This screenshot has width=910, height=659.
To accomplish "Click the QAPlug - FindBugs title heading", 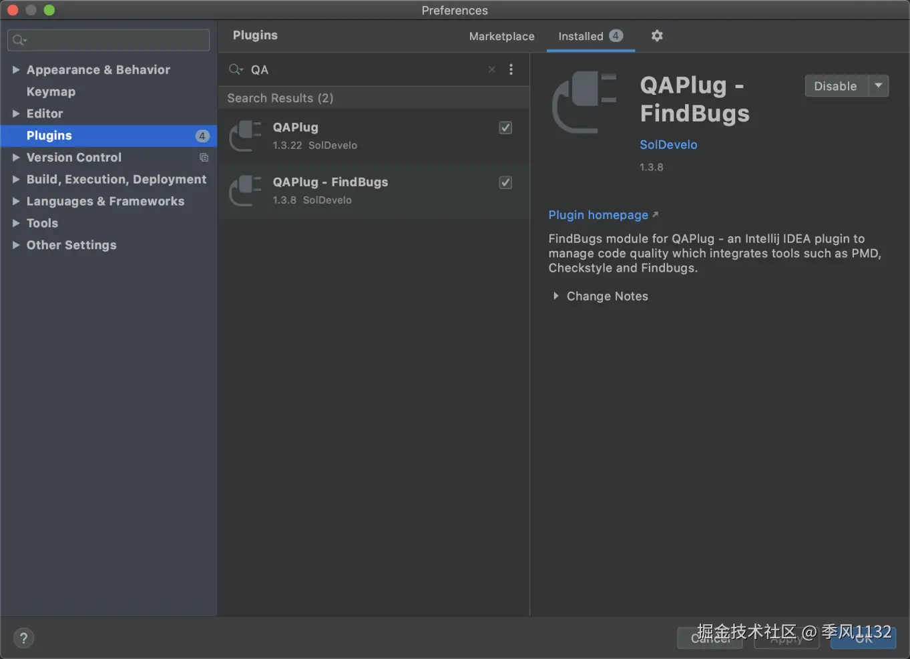I will pos(694,99).
